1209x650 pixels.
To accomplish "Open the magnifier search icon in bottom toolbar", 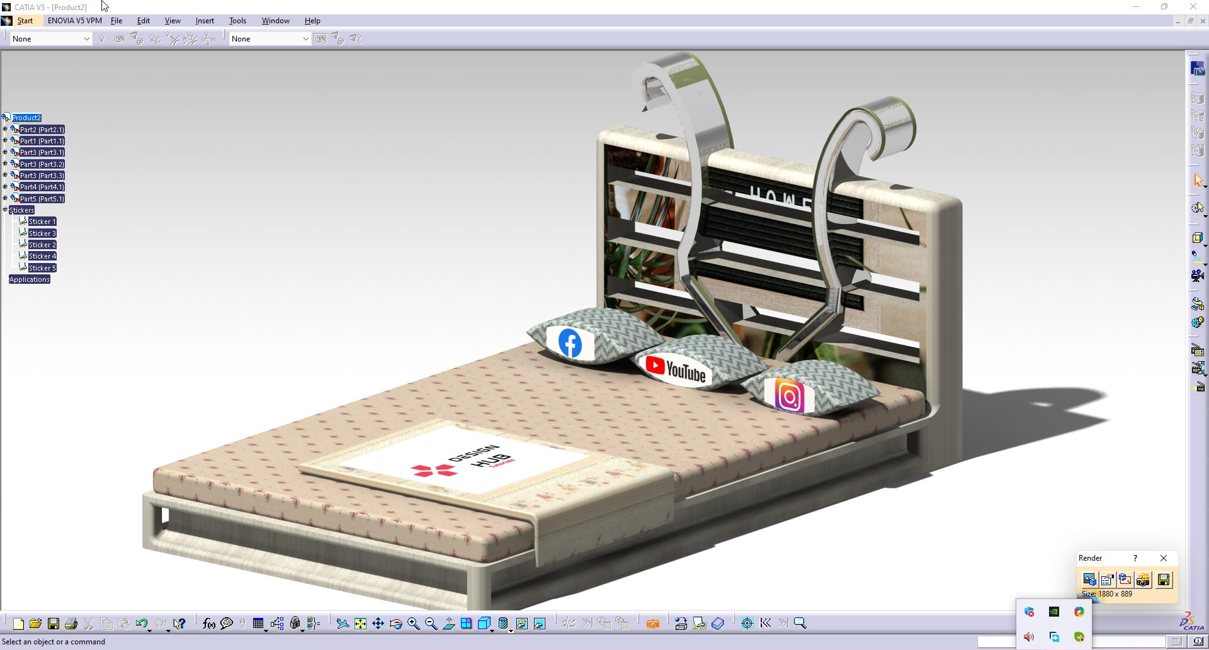I will coord(800,624).
